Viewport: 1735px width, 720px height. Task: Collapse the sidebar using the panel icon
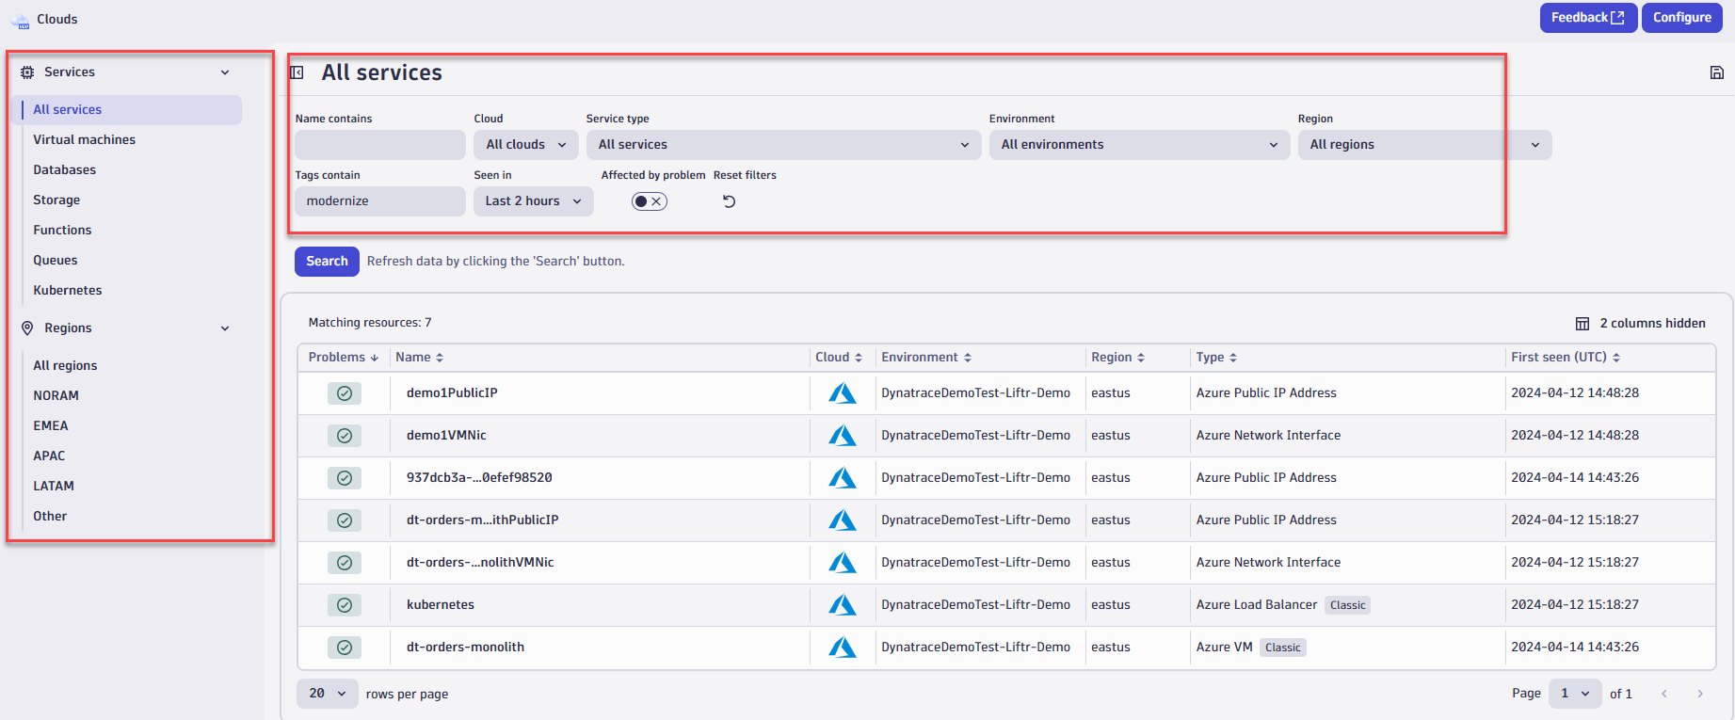click(x=297, y=72)
